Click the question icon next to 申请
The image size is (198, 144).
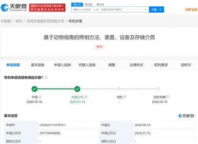coord(40,97)
